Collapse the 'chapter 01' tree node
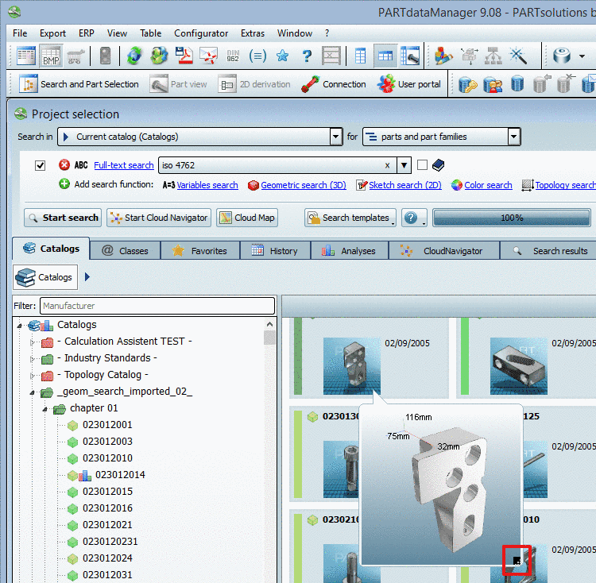 click(x=46, y=408)
